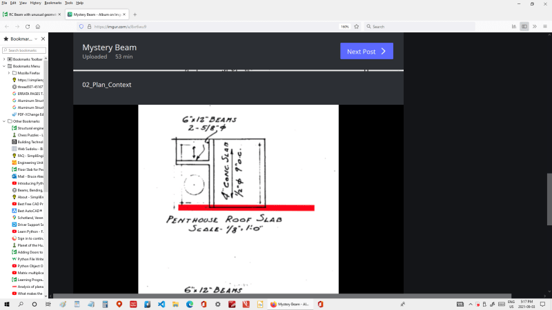552x310 pixels.
Task: Show hidden system tray icons
Action: 471,304
